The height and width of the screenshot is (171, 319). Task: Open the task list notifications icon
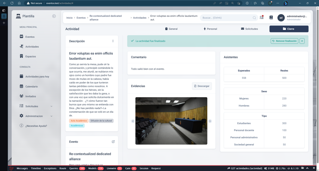[x=262, y=18]
